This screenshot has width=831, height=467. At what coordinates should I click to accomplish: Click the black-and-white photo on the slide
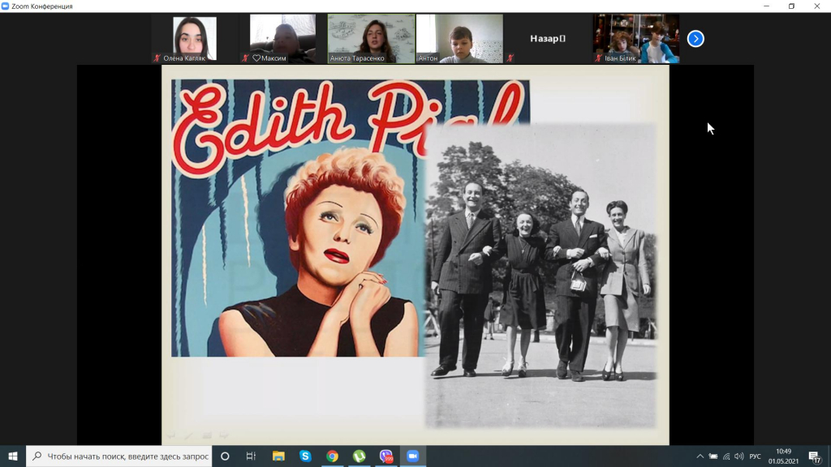pos(540,276)
